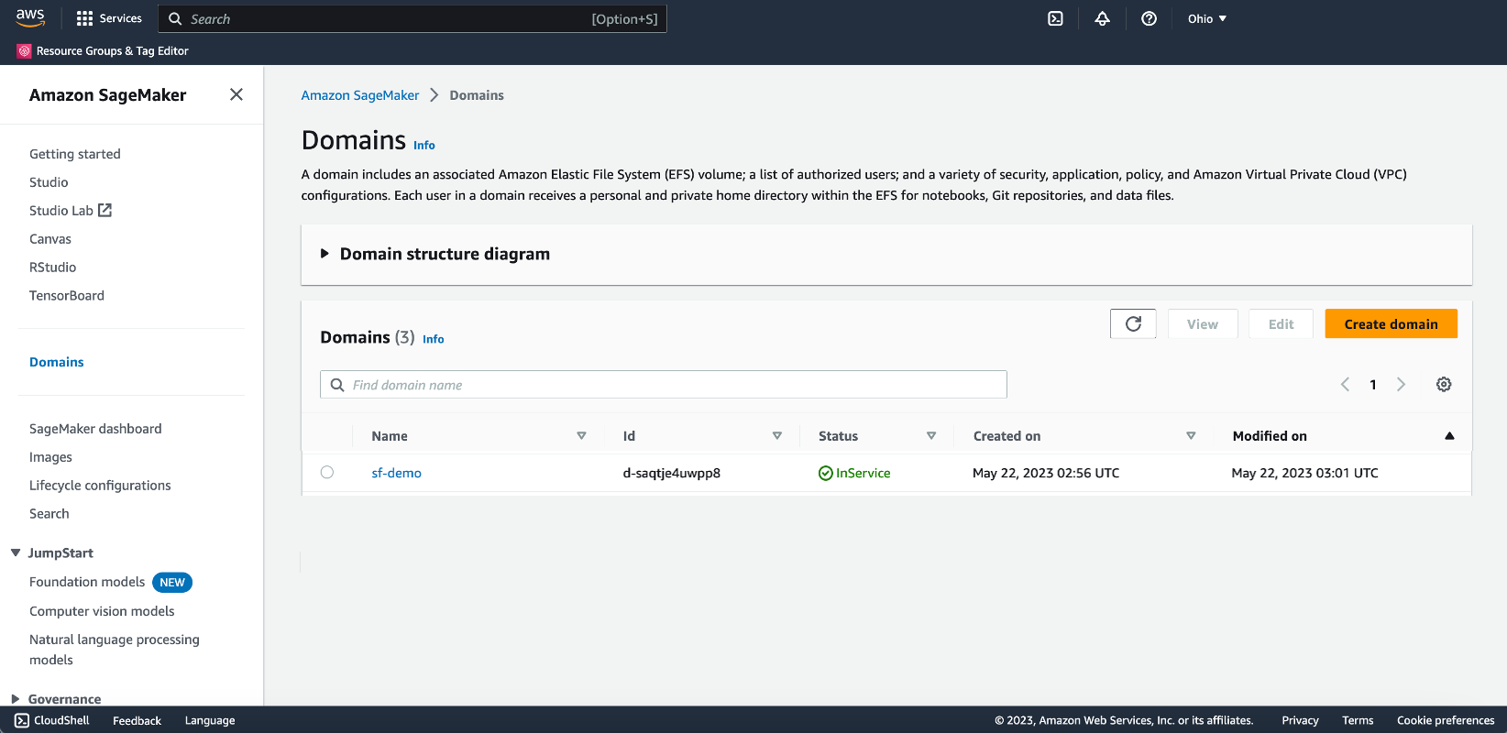Viewport: 1507px width, 733px height.
Task: Click the Studio Lab external link icon
Action: (105, 210)
